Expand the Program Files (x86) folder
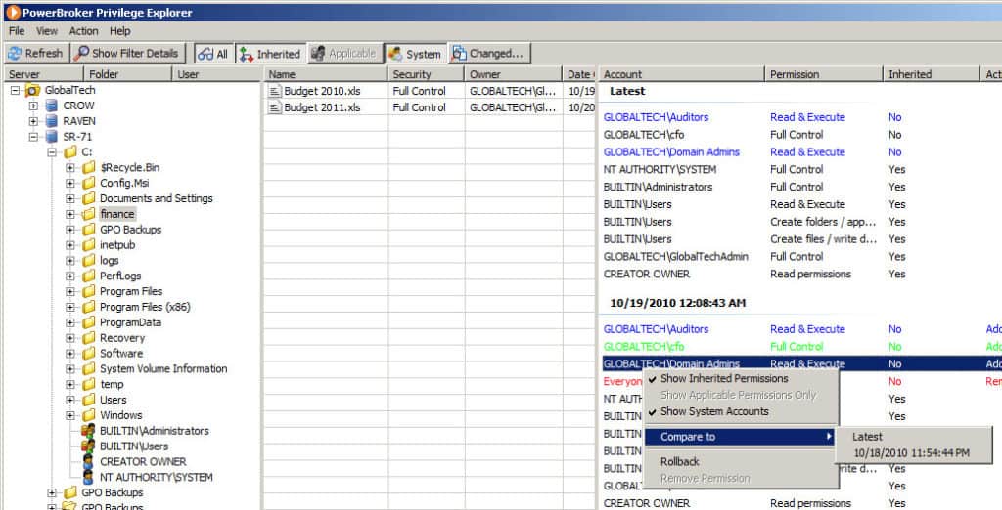This screenshot has width=1002, height=510. pos(70,307)
